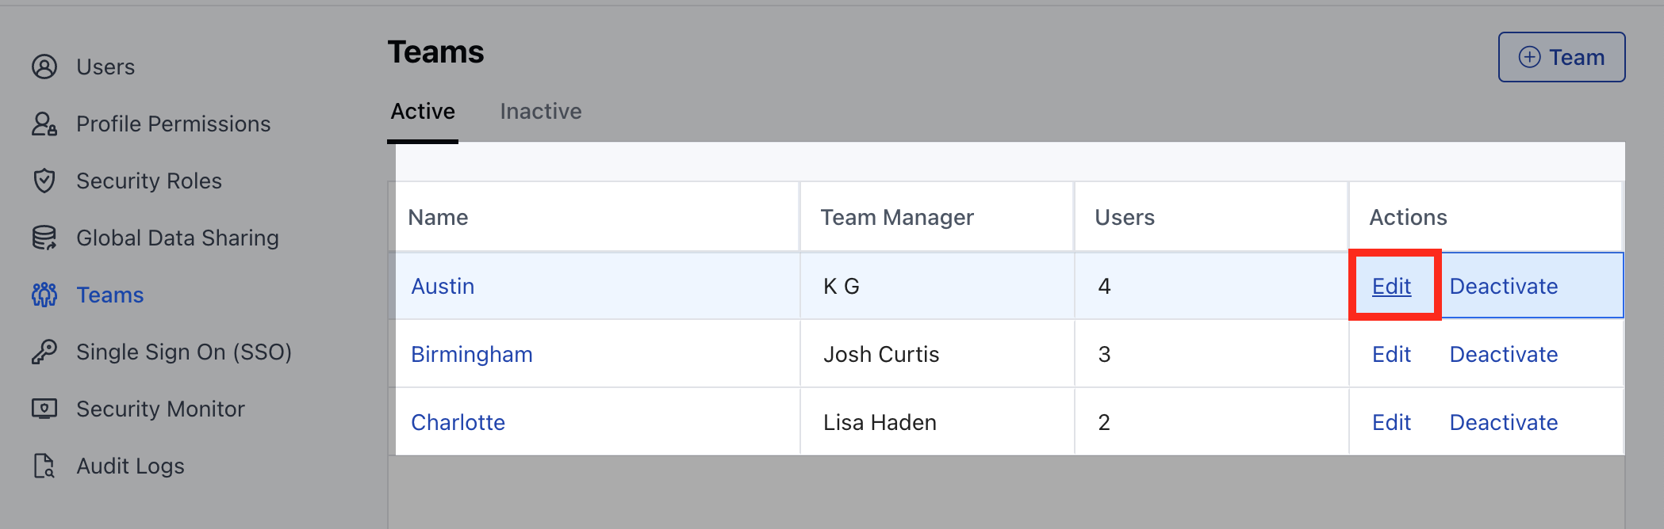Click the Security Roles shield icon
This screenshot has width=1664, height=529.
pyautogui.click(x=44, y=181)
